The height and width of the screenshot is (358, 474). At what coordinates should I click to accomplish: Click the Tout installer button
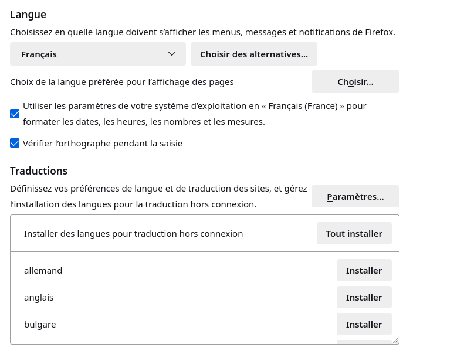pyautogui.click(x=354, y=233)
